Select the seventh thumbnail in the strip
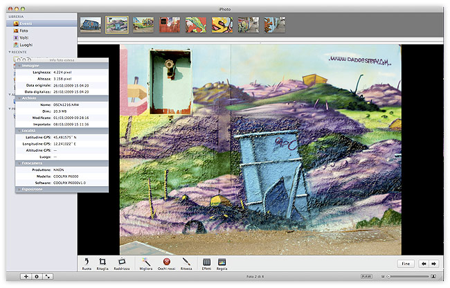450x288 pixels. coord(249,25)
